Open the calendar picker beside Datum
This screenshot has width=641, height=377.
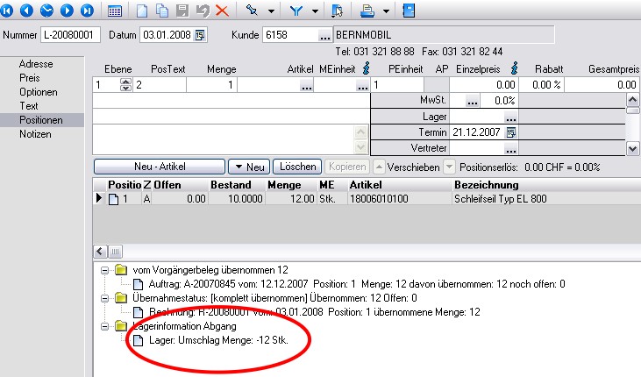click(x=200, y=35)
